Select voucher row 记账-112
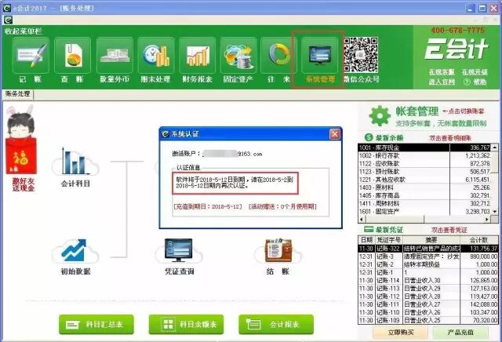The width and height of the screenshot is (502, 342). click(x=428, y=297)
